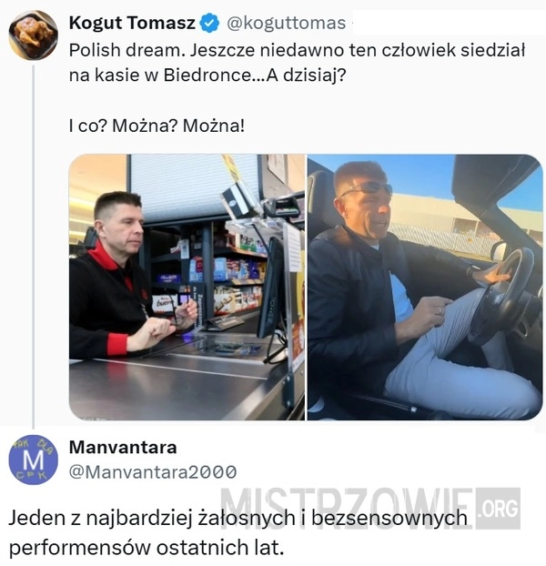Enlarge the right photo of man driving convertible
This screenshot has height=566, width=546.
pos(425,288)
